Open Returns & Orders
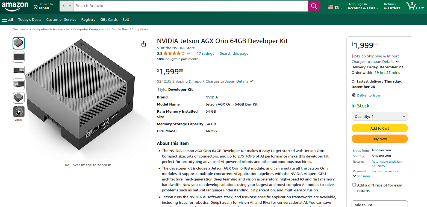 click(x=392, y=6)
